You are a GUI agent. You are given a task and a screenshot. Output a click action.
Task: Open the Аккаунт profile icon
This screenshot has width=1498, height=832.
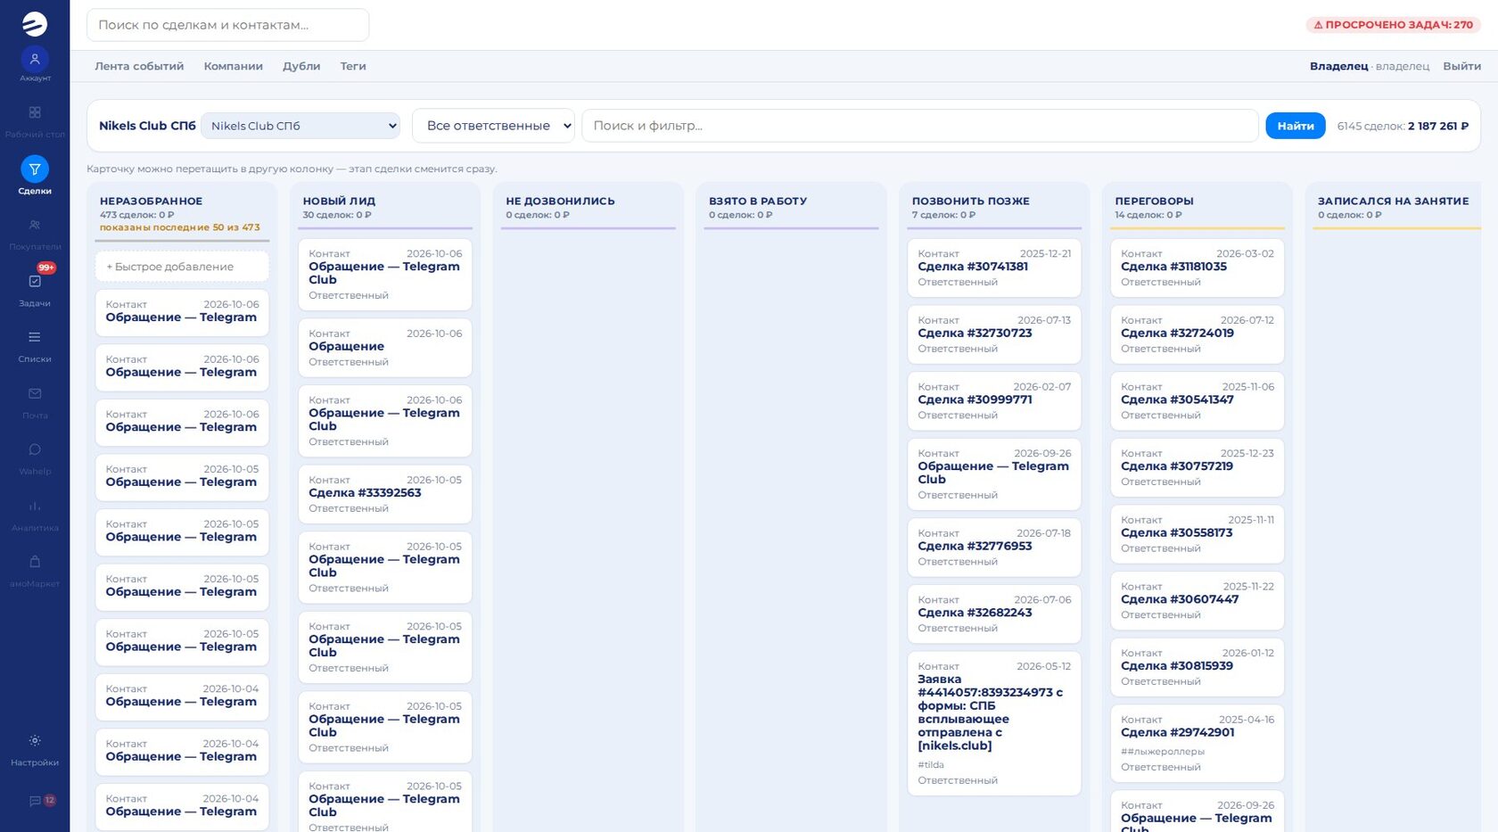click(x=35, y=60)
